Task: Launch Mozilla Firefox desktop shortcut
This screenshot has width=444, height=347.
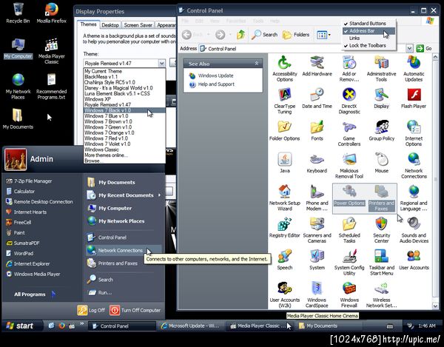Action: click(x=52, y=13)
